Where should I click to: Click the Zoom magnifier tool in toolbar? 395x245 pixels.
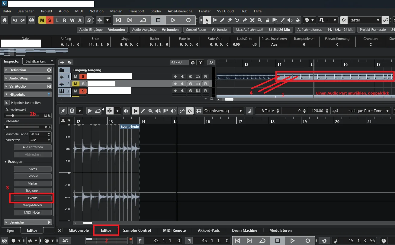260,20
